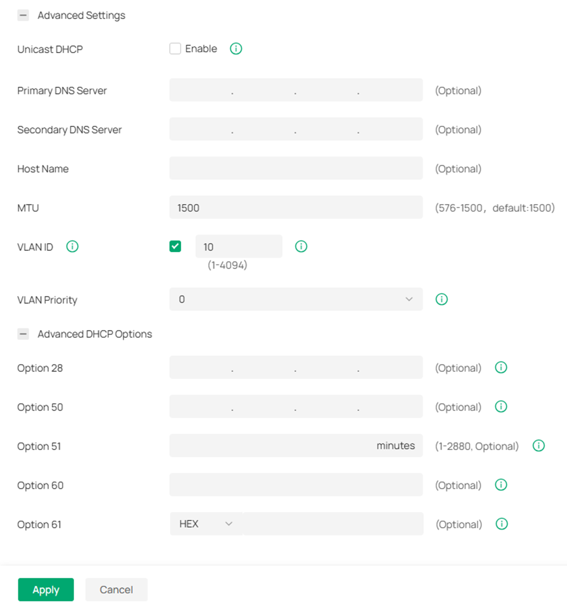
Task: Click the Option 28 info icon
Action: [x=501, y=367]
